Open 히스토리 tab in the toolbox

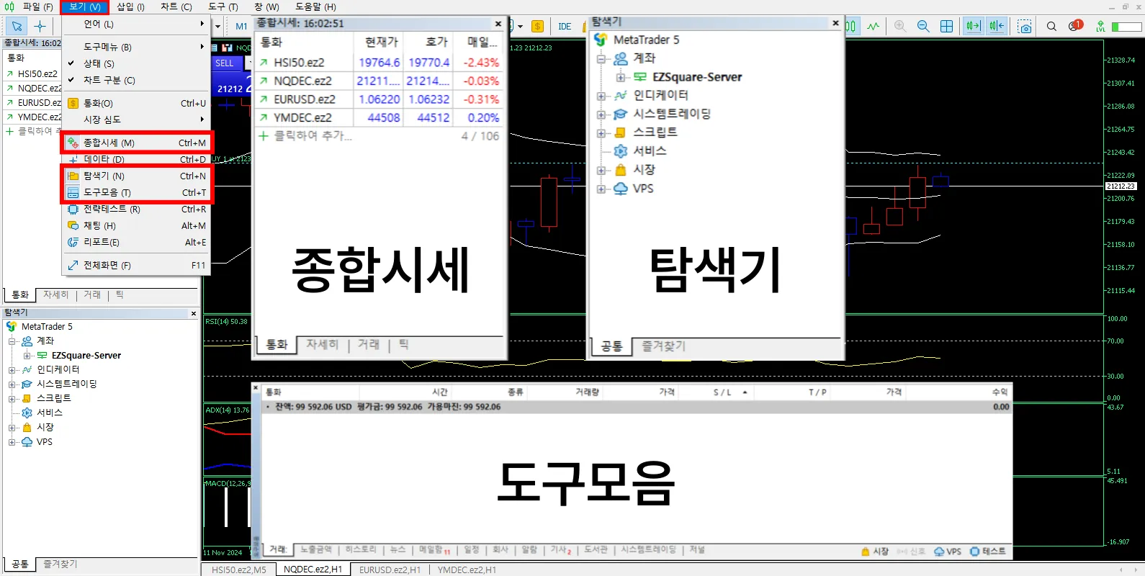361,549
